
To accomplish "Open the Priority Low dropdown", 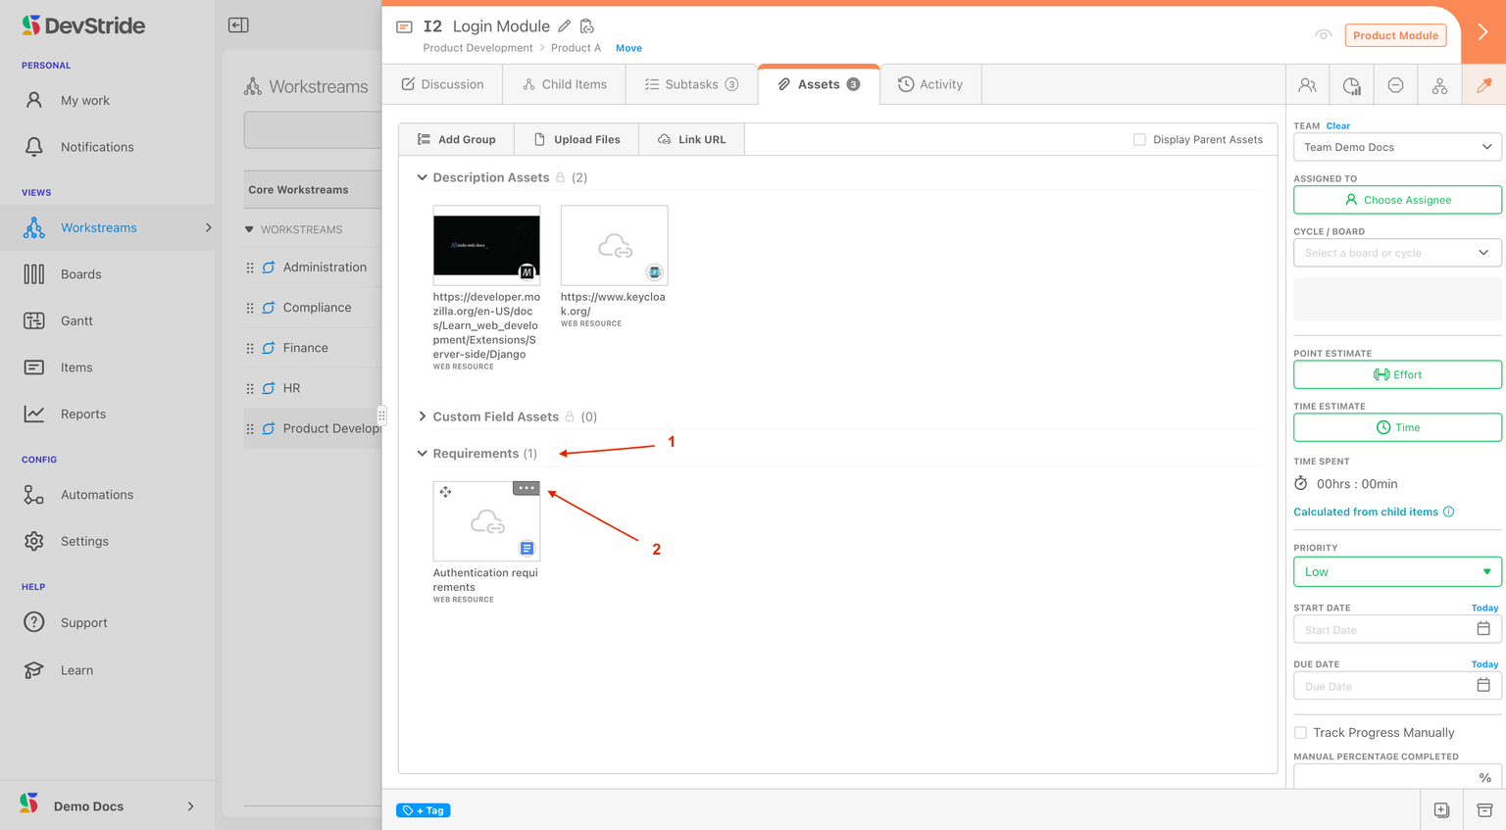I will 1397,572.
